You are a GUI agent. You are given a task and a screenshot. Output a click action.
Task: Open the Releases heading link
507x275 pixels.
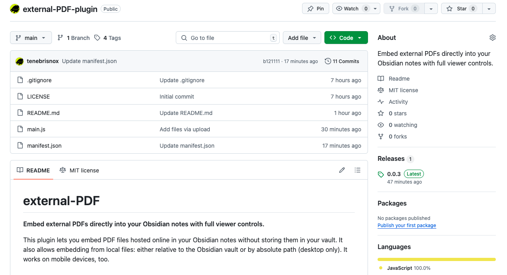[391, 158]
